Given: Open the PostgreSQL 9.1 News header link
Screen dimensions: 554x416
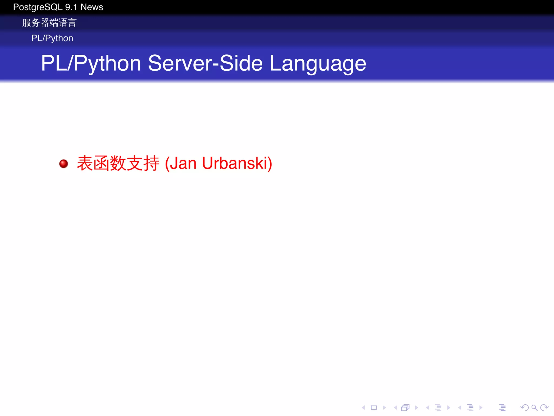Looking at the screenshot, I should (x=58, y=7).
